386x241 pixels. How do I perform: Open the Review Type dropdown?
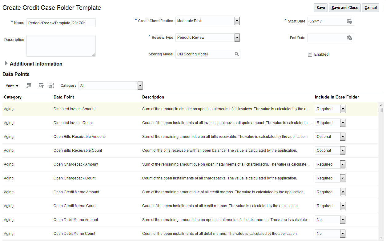click(x=237, y=38)
